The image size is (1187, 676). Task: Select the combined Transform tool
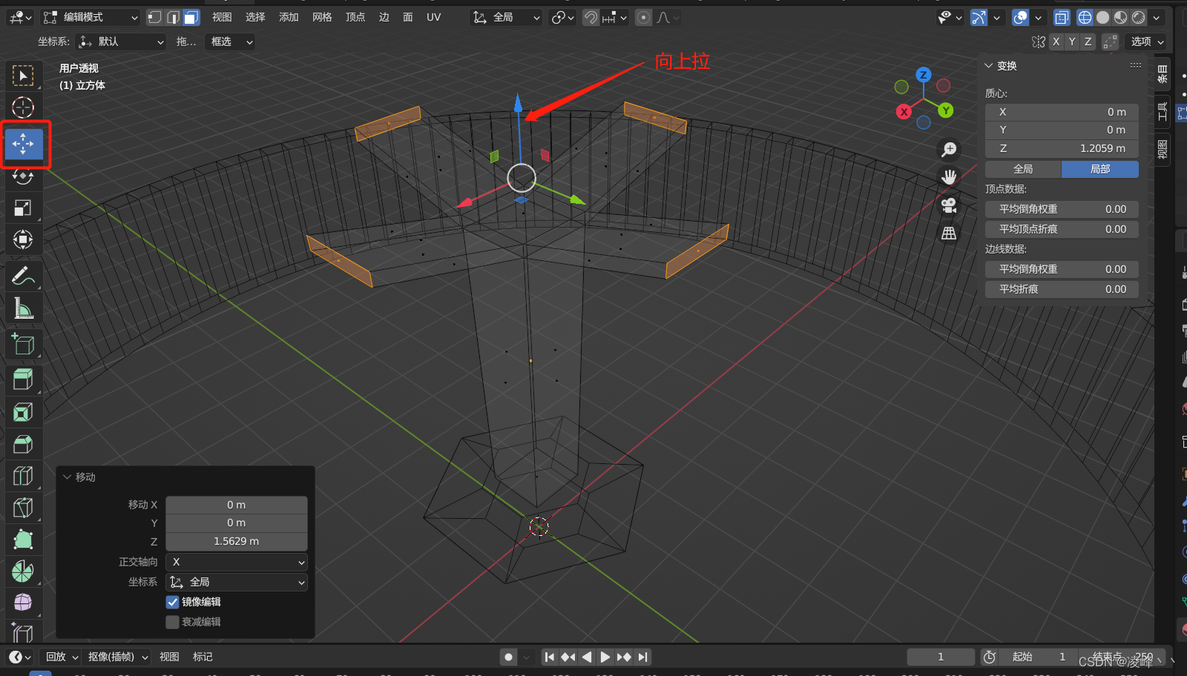click(23, 239)
